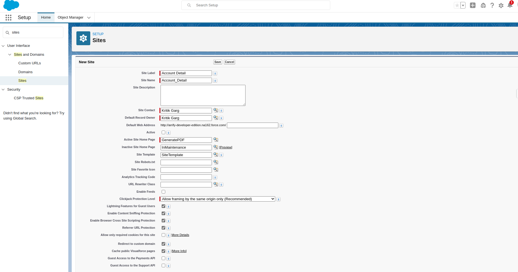Check Guest Access to the Payments API
Viewport: 518px width, 272px height.
164,258
